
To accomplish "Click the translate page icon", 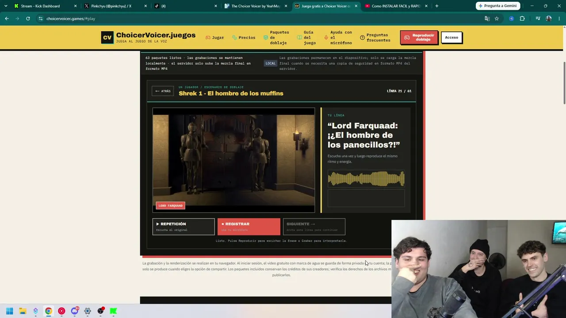I will tap(487, 19).
